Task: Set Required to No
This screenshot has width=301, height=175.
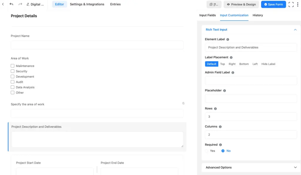Action: [223, 151]
